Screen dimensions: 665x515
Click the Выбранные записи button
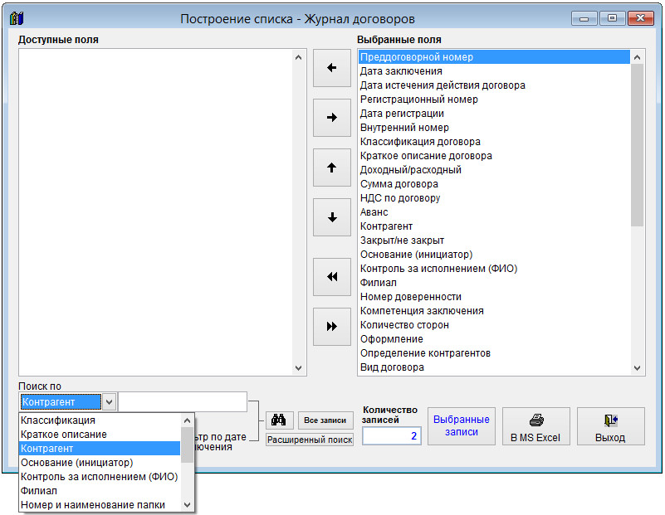click(x=462, y=426)
